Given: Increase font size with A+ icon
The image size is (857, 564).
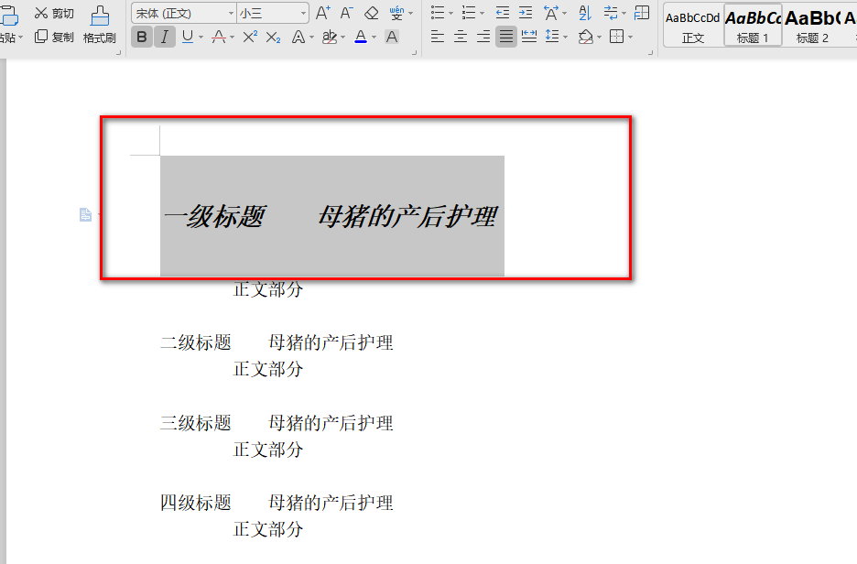Looking at the screenshot, I should point(323,13).
